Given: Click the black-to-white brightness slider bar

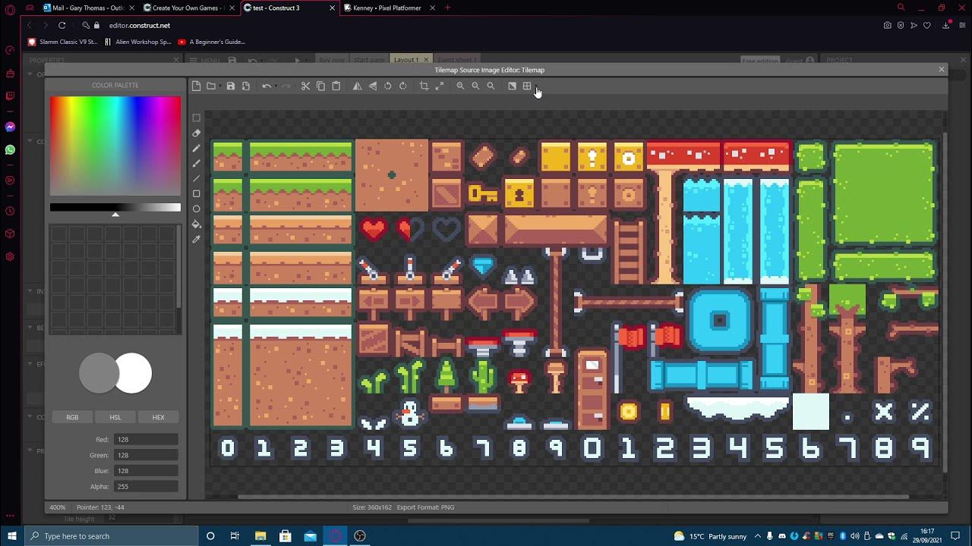Looking at the screenshot, I should tap(115, 207).
